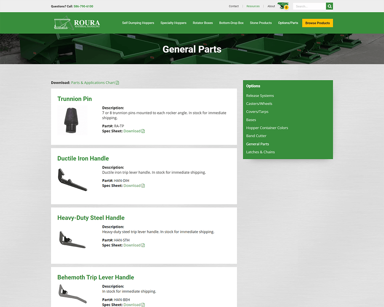Click the PDF icon beside Ductile Iron Handle download
Screen dimensions: 384x307
coord(143,185)
